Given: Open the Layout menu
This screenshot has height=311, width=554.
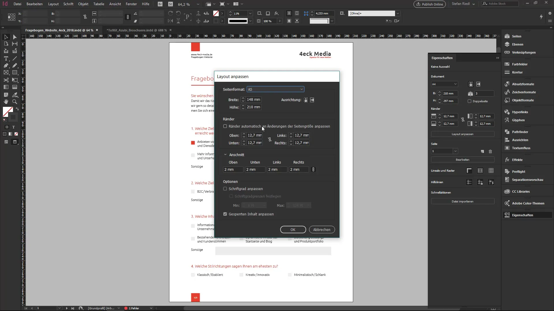Looking at the screenshot, I should pos(53,4).
